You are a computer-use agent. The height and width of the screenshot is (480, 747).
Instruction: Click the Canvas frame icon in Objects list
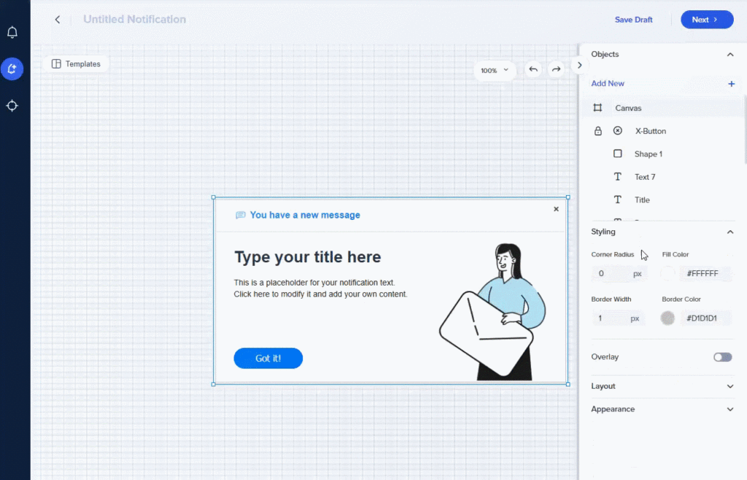point(598,107)
